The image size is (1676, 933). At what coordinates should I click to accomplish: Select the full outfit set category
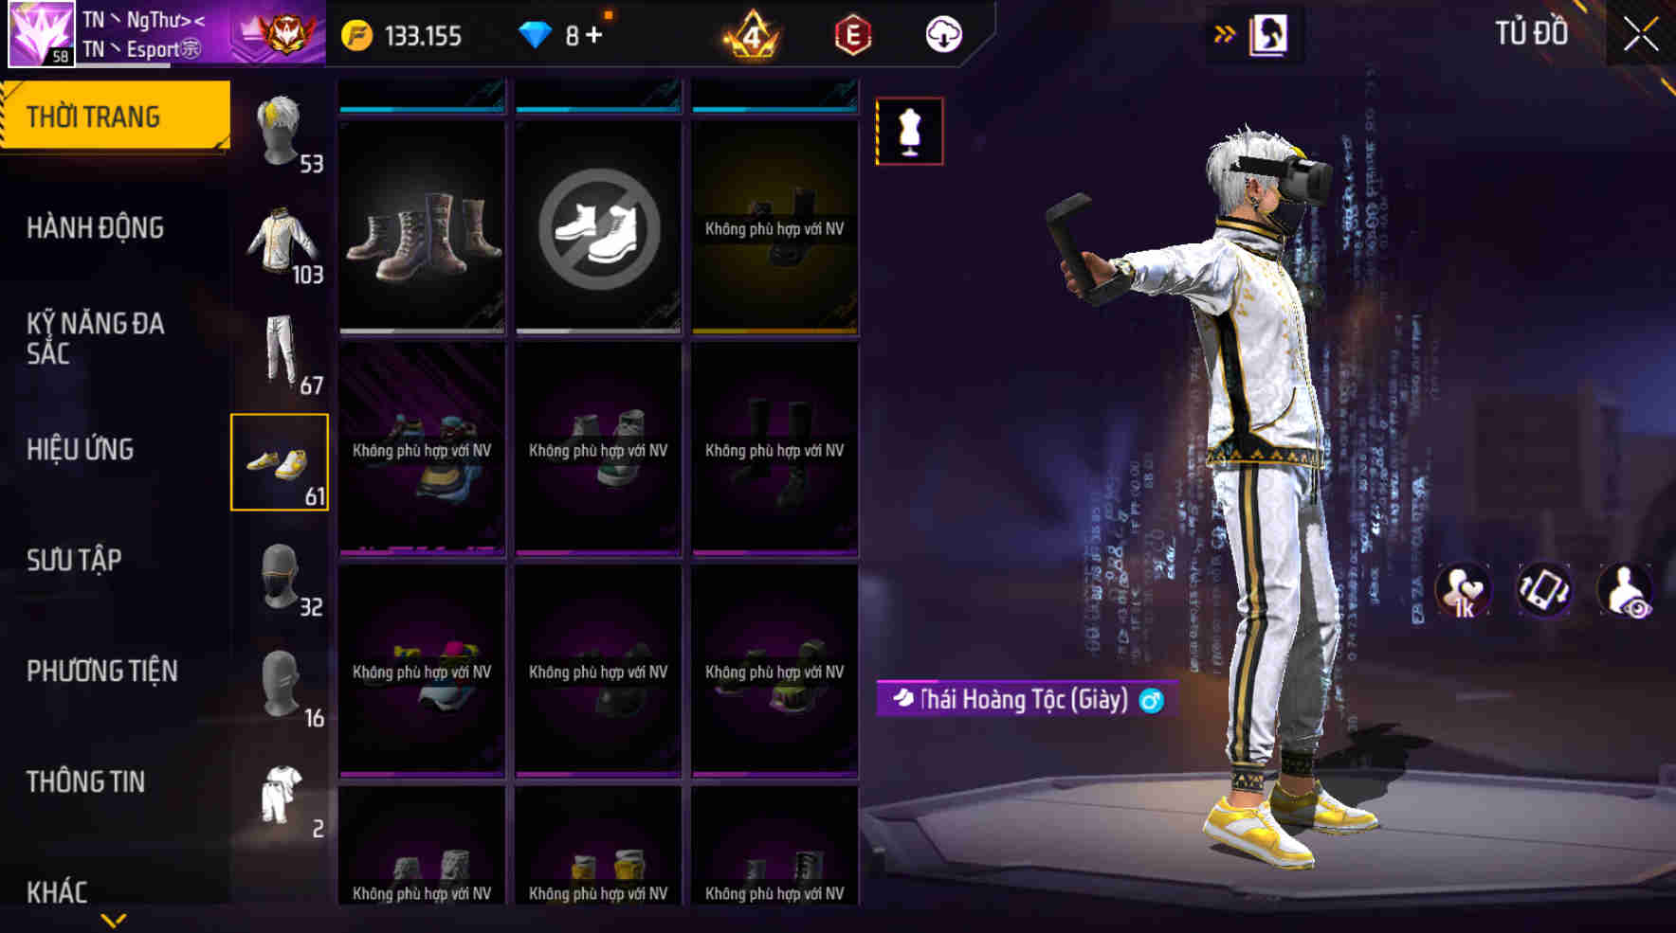[x=280, y=797]
